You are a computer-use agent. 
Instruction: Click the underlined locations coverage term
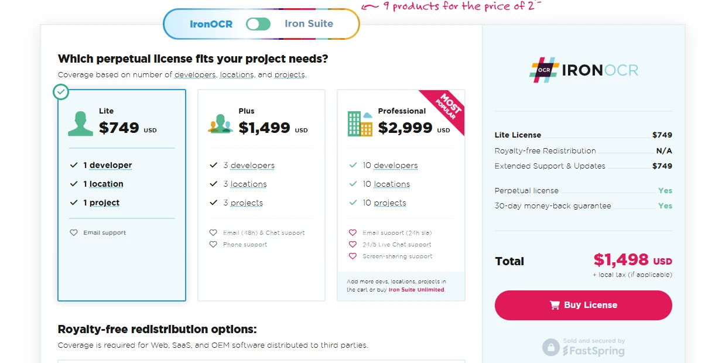coord(237,75)
